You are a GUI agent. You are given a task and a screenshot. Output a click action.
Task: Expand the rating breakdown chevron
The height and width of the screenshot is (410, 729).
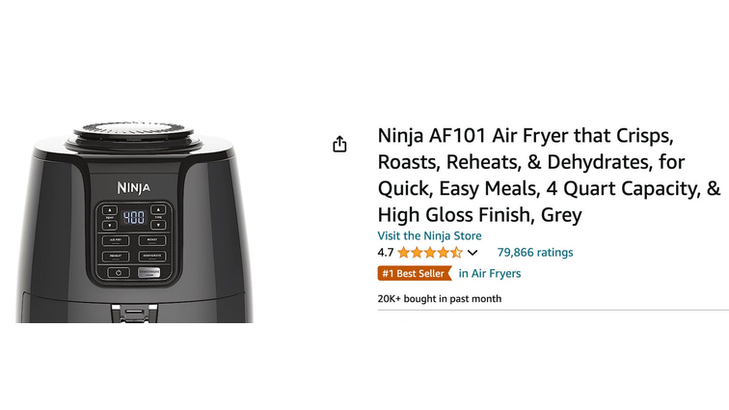pyautogui.click(x=472, y=253)
